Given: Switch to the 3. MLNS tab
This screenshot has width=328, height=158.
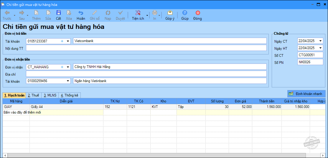Looking at the screenshot, I should coord(50,95).
